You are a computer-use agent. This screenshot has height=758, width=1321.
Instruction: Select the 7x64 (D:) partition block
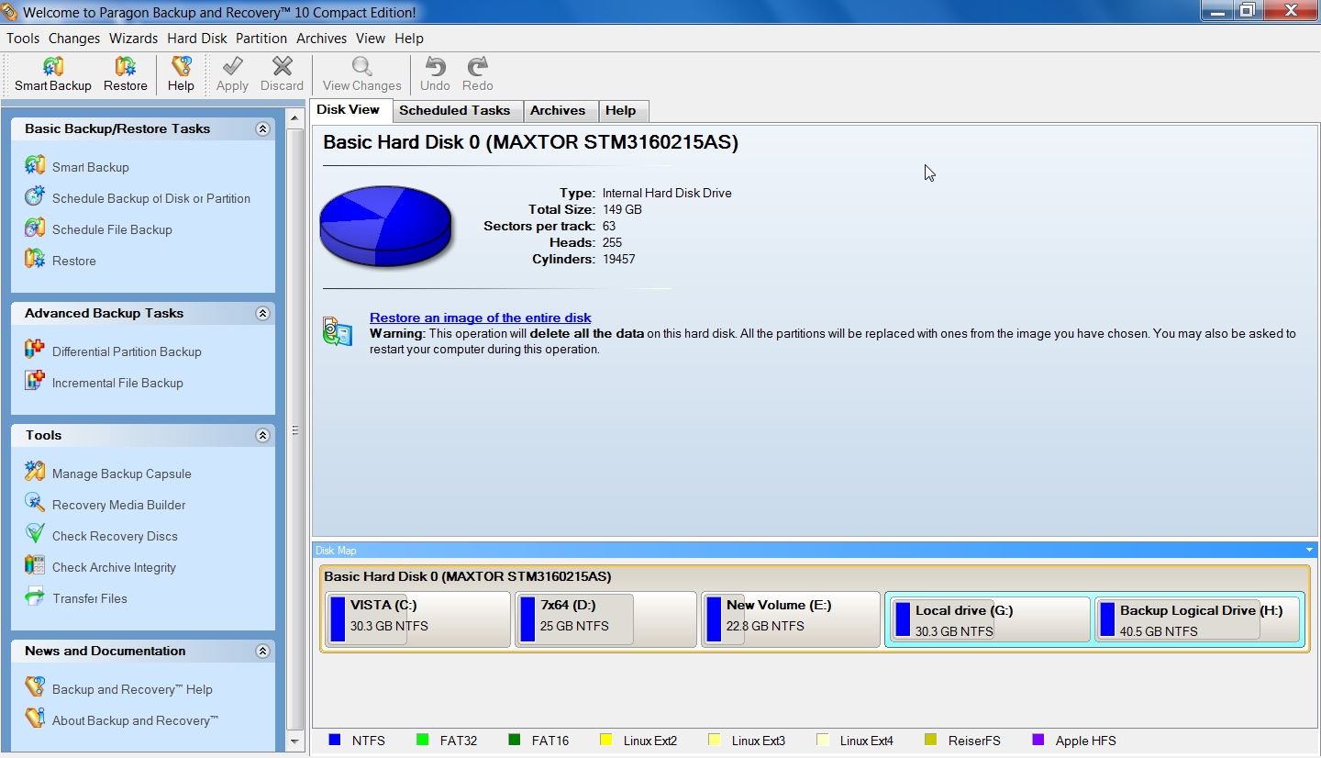[605, 619]
